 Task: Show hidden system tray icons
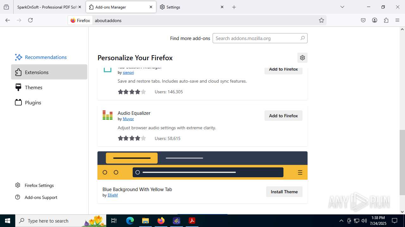(x=341, y=221)
